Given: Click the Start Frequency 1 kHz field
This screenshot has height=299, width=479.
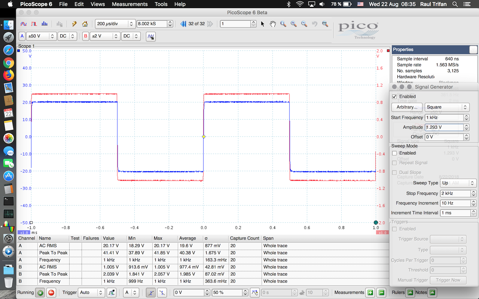Looking at the screenshot, I should coord(444,118).
